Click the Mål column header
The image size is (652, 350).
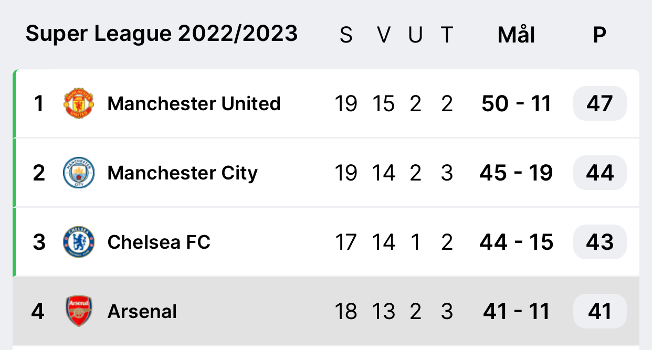(516, 35)
